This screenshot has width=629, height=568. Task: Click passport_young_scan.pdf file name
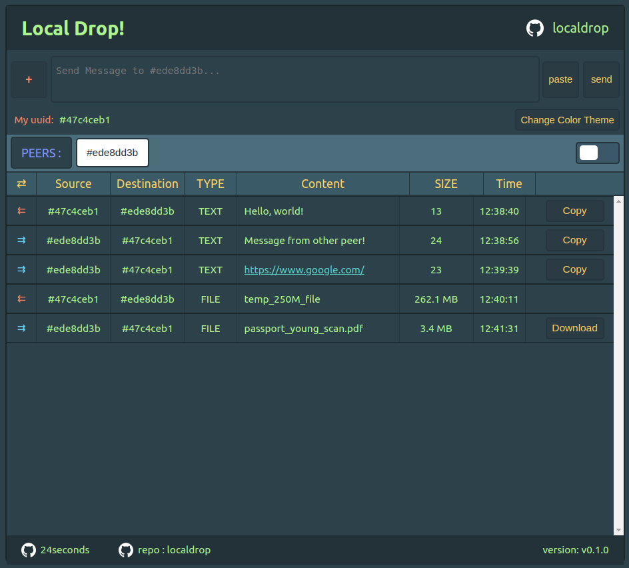303,329
